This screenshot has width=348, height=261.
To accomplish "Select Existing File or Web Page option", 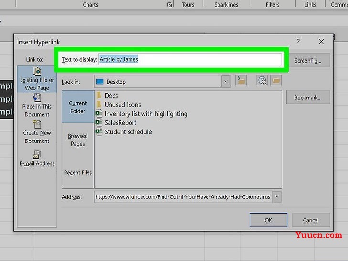I will click(x=37, y=79).
